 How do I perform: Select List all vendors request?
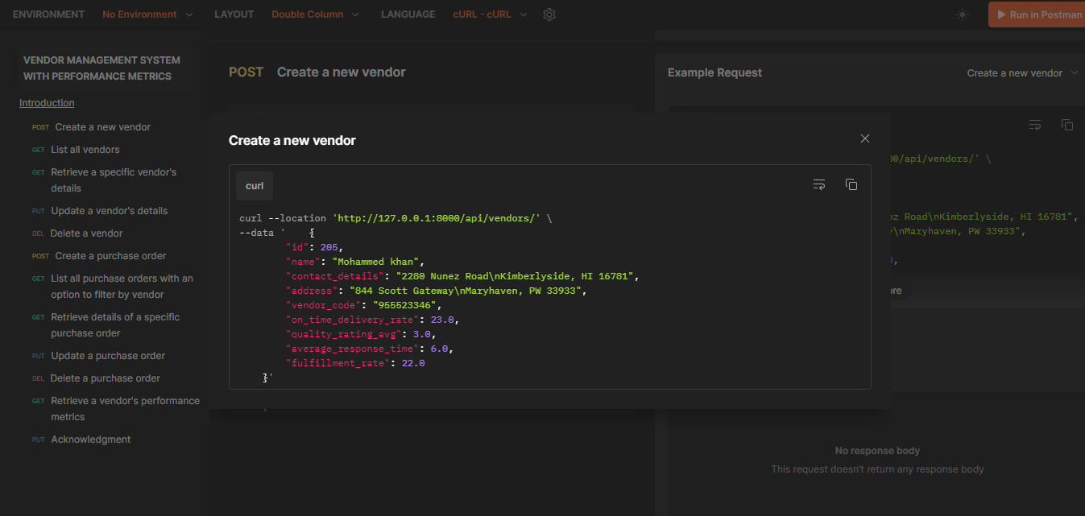(x=85, y=150)
